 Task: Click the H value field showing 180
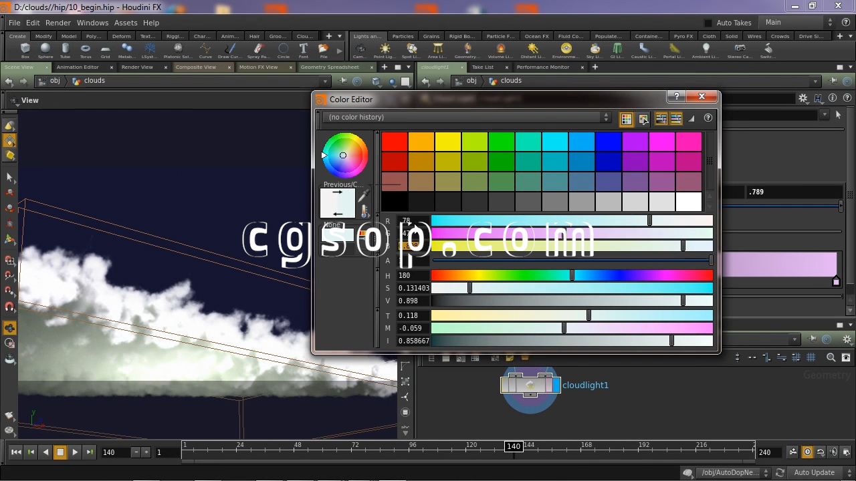[x=413, y=275]
